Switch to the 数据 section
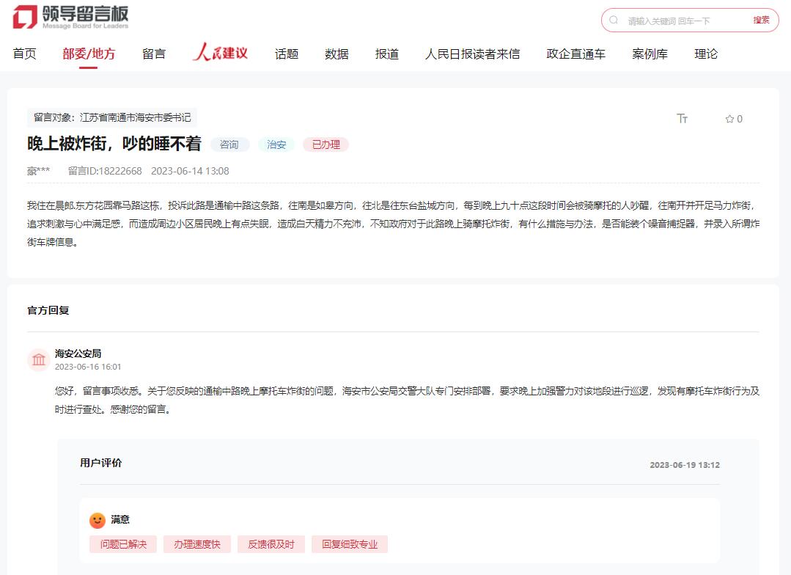This screenshot has width=791, height=575. [x=336, y=54]
